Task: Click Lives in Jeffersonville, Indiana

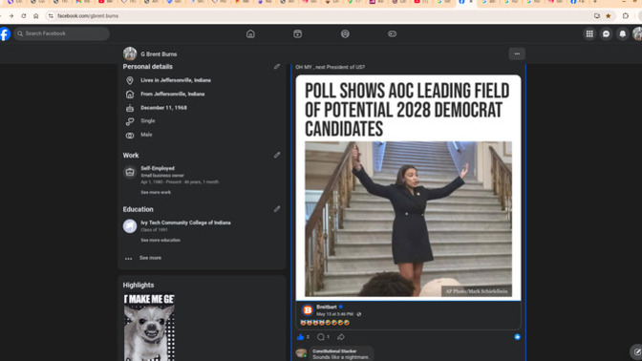Action: [176, 80]
